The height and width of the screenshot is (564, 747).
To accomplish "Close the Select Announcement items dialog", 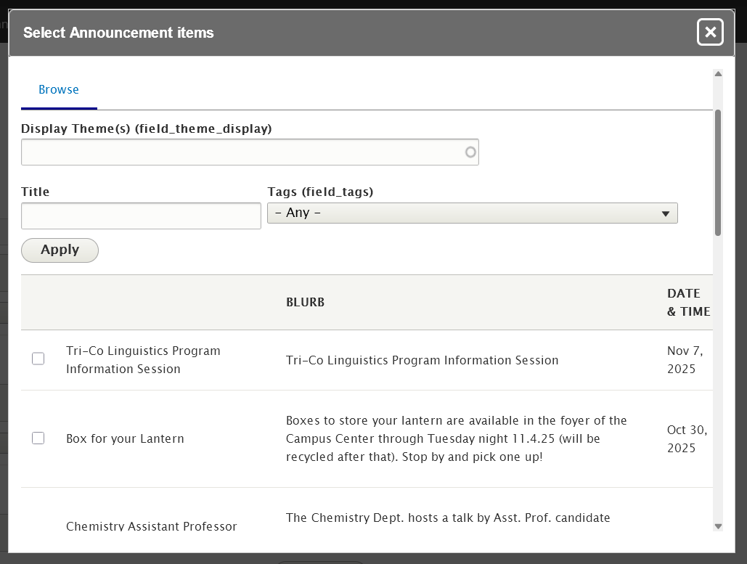I will coord(710,32).
